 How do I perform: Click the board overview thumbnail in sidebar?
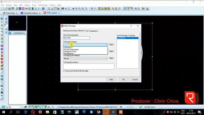tap(18, 23)
